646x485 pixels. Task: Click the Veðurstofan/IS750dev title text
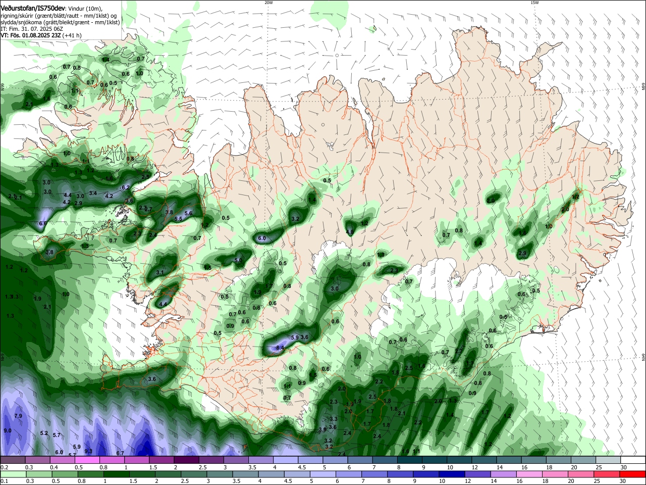tap(32, 9)
